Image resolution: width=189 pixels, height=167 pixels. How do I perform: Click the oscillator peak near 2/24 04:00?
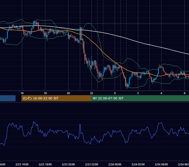[x=161, y=123]
